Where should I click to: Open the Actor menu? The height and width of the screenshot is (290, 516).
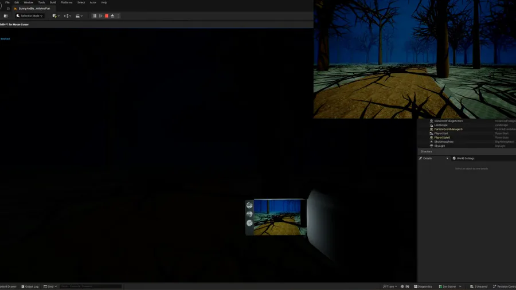coord(93,2)
